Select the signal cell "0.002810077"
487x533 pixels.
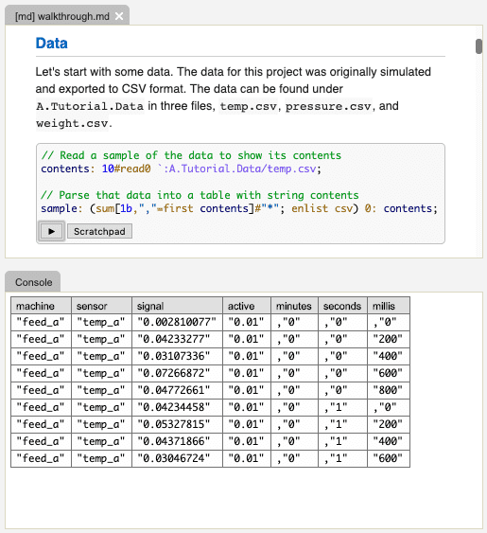[x=177, y=322]
